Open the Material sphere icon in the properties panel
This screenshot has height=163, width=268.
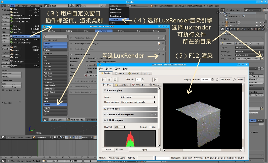pos(252,29)
